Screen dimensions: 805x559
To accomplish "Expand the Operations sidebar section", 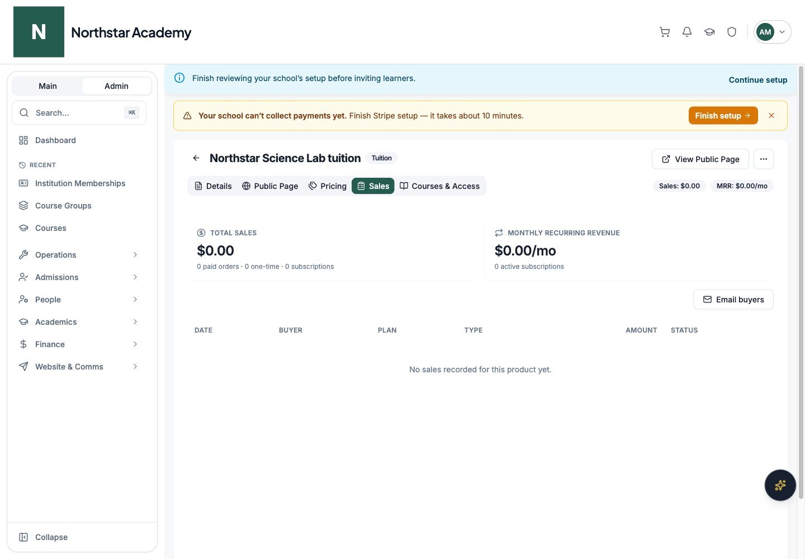I will click(79, 255).
